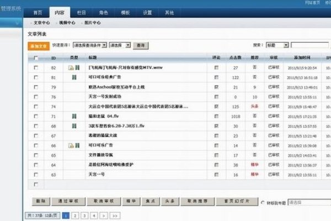Click the 通过审核 approve button
The height and width of the screenshot is (221, 331).
coord(68,201)
